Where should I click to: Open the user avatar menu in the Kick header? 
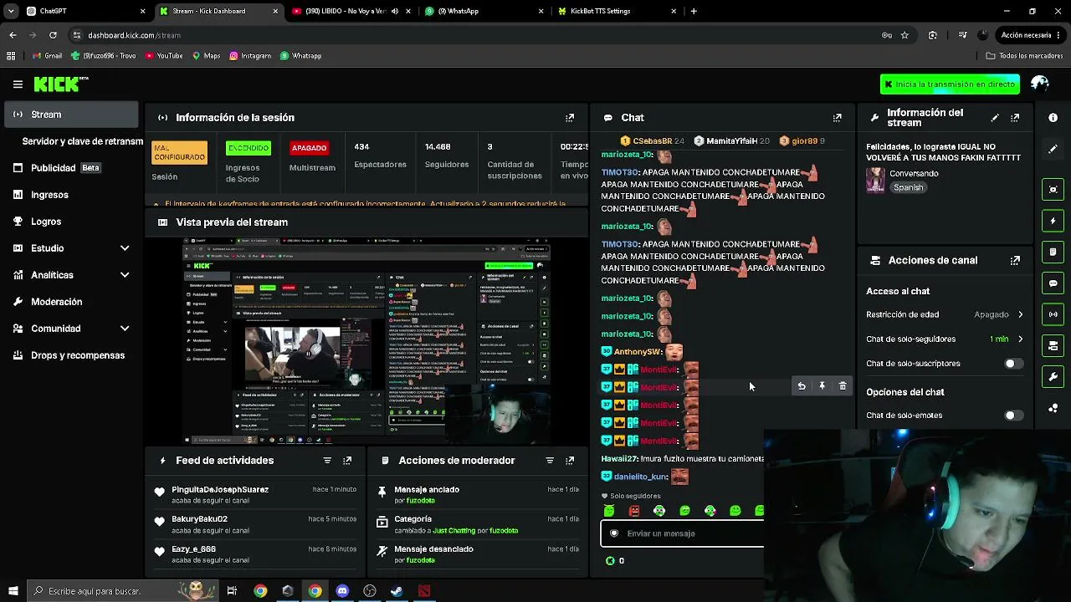(1040, 84)
